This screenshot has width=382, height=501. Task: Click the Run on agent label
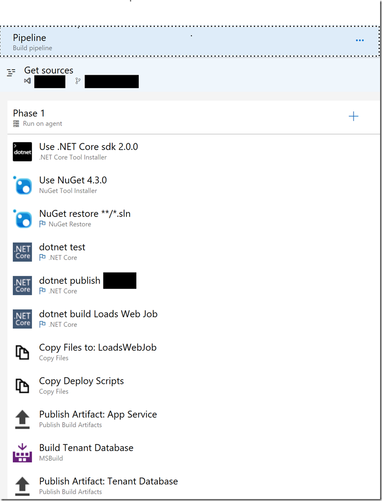pos(42,124)
